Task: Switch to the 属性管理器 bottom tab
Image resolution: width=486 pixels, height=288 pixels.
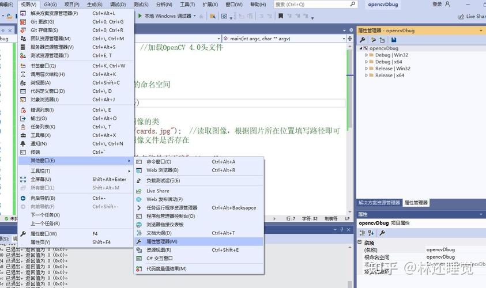Action: click(416, 203)
